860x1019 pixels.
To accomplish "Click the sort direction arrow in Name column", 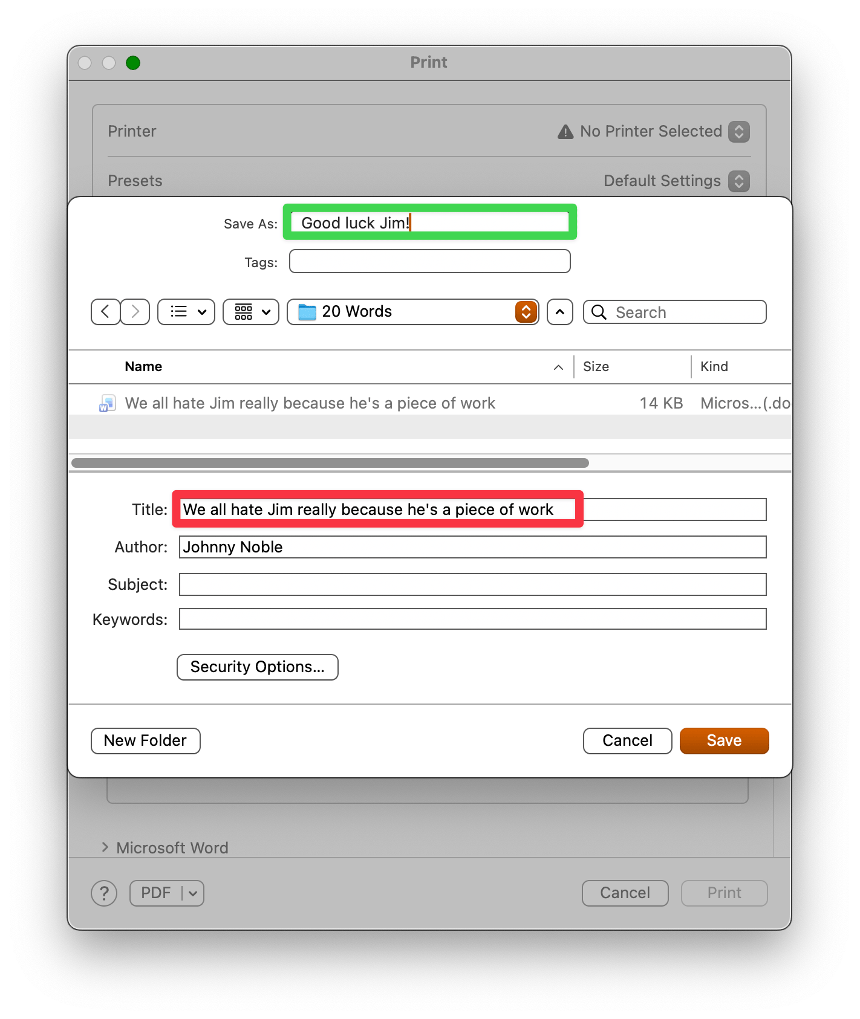I will click(x=558, y=367).
